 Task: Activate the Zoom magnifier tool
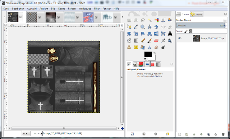pyautogui.click(x=143, y=27)
